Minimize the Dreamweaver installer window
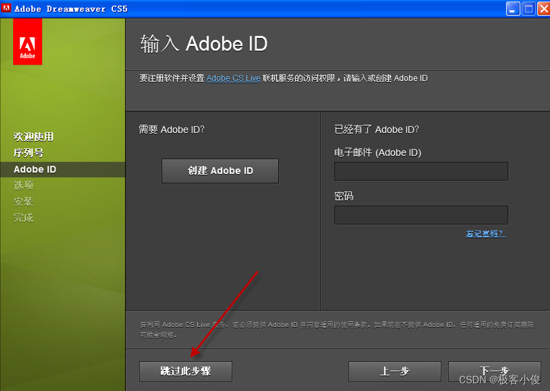 click(x=513, y=9)
